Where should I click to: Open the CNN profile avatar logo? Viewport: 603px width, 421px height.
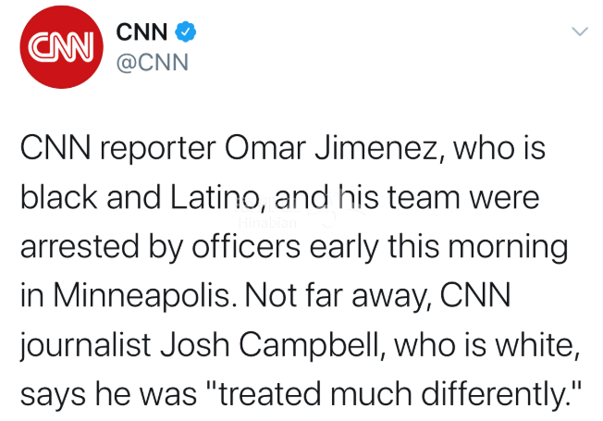pyautogui.click(x=62, y=47)
